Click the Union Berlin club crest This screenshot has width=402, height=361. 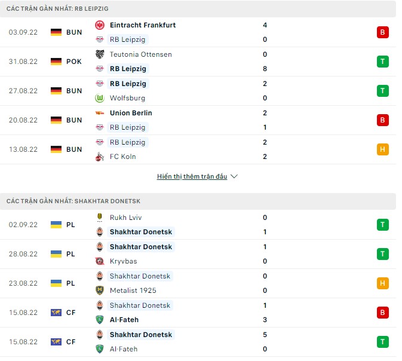tap(100, 113)
